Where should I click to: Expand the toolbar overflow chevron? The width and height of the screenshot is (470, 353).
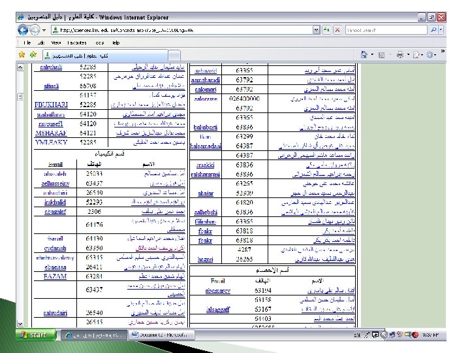pyautogui.click(x=443, y=52)
